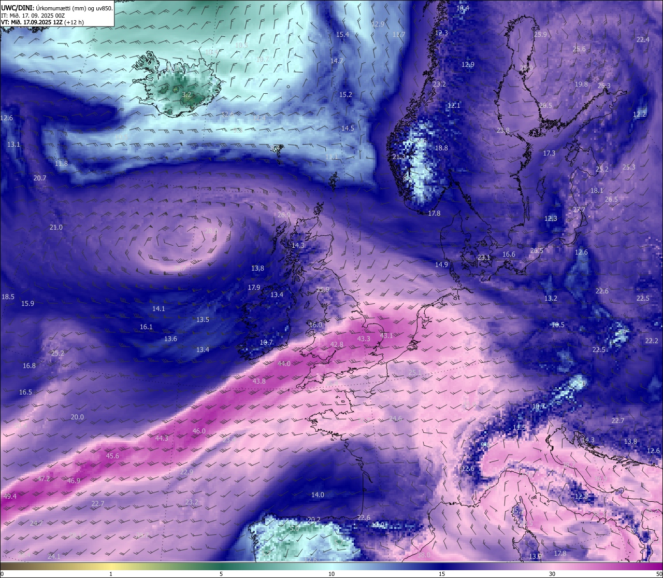Click the 18.1 value label
Image resolution: width=663 pixels, height=578 pixels.
(597, 190)
